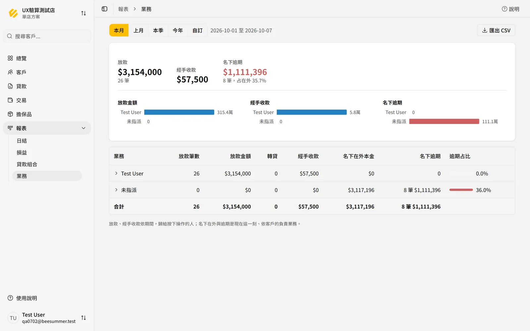Go to 擔保品 in sidebar
The height and width of the screenshot is (331, 530).
(47, 114)
